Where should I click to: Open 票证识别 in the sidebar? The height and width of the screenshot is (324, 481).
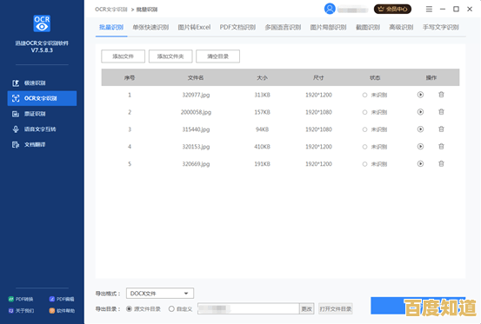coord(42,114)
